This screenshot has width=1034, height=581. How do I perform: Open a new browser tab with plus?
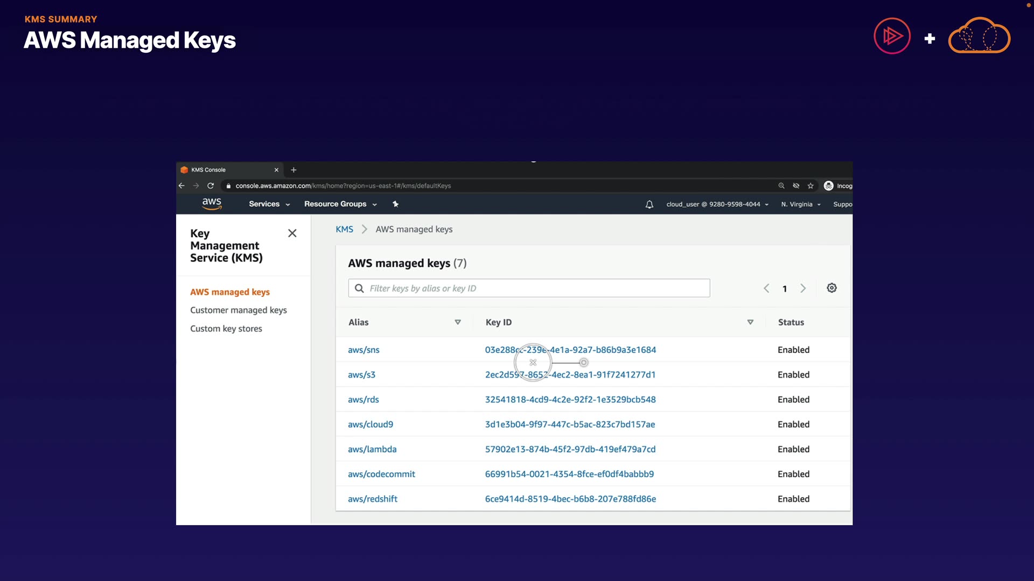point(294,170)
